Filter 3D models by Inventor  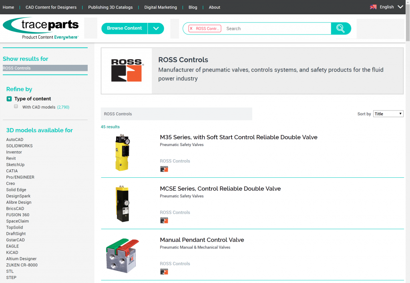tap(14, 152)
